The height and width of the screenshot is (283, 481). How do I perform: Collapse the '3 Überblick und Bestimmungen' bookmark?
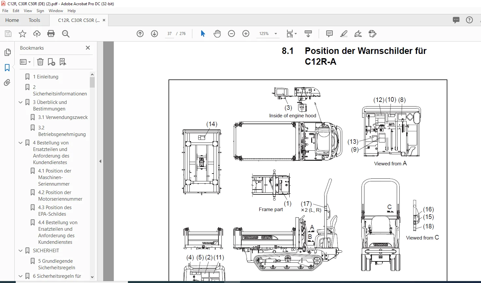[x=21, y=102]
